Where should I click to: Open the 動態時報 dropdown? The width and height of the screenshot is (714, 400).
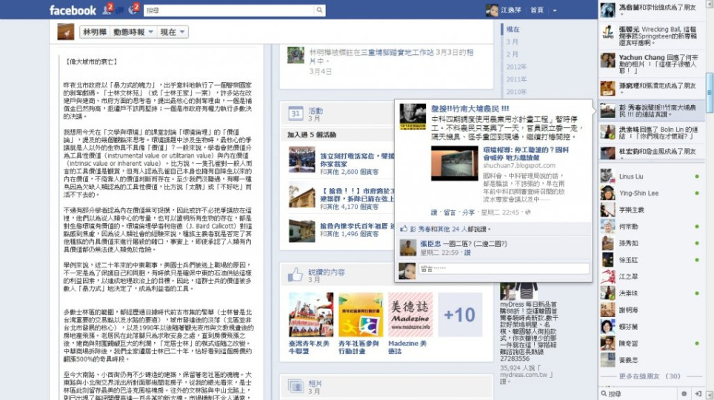(133, 32)
